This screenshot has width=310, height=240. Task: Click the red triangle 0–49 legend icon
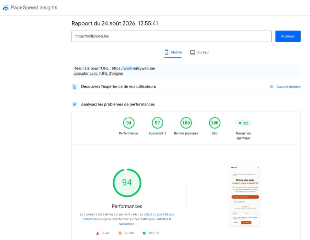(98, 233)
